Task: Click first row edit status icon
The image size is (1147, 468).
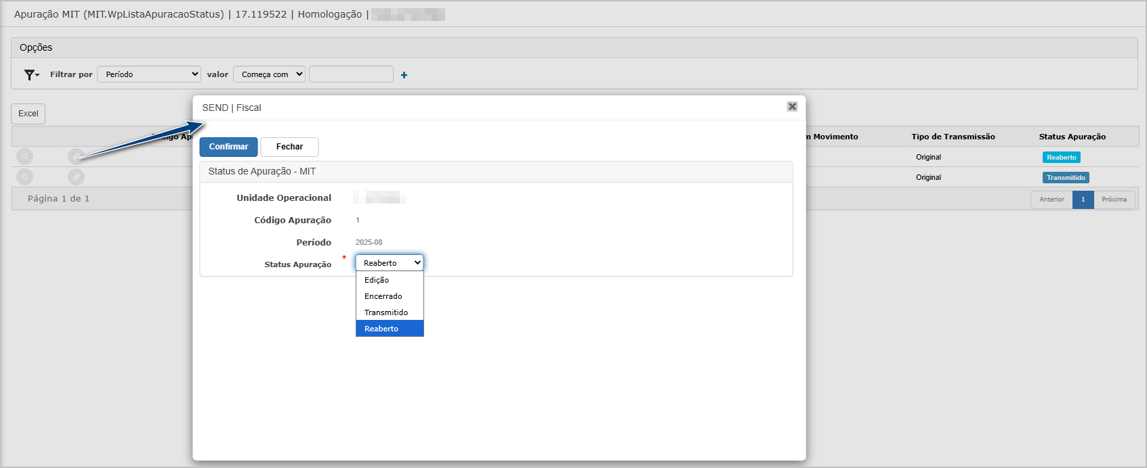Action: [76, 157]
